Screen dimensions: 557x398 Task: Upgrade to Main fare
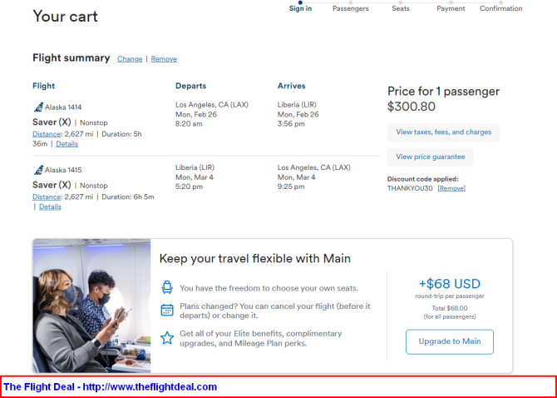tap(450, 341)
